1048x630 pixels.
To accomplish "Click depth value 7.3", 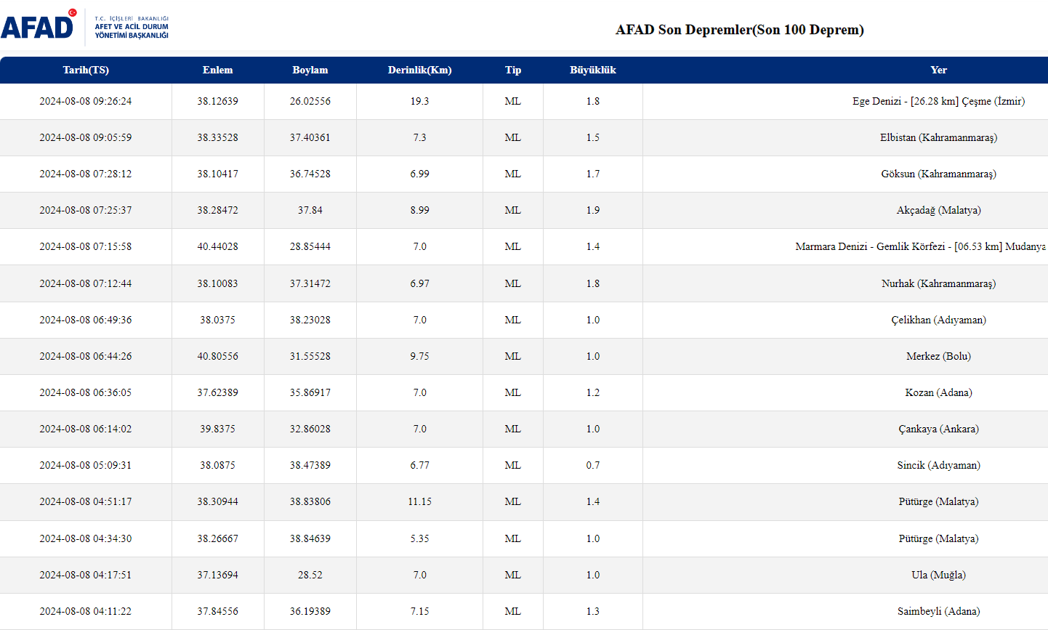I will 420,138.
